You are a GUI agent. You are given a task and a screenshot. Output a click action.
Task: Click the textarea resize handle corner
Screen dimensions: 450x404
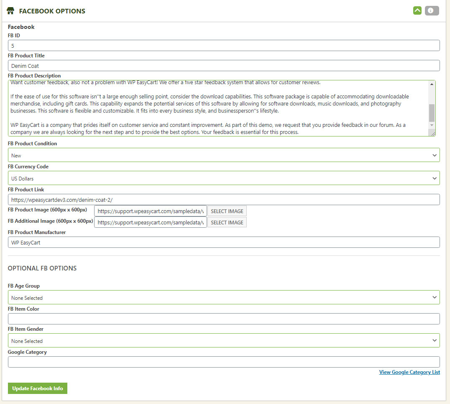433,133
